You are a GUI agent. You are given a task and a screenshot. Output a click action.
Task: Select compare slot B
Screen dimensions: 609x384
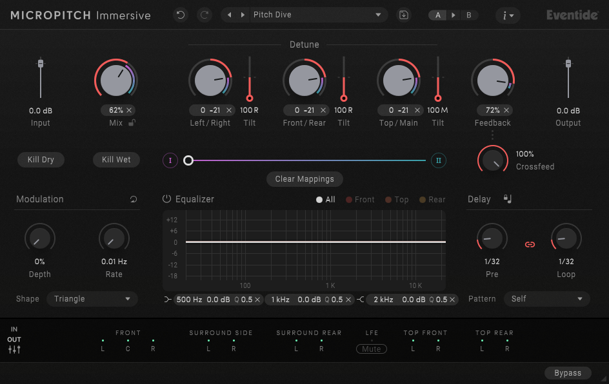click(x=469, y=15)
